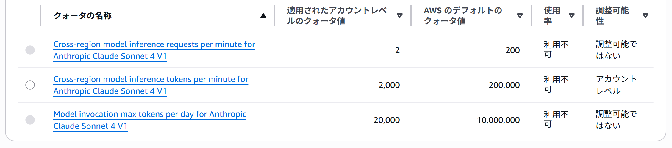
Task: Click クォータの名称 column header
Action: click(82, 16)
